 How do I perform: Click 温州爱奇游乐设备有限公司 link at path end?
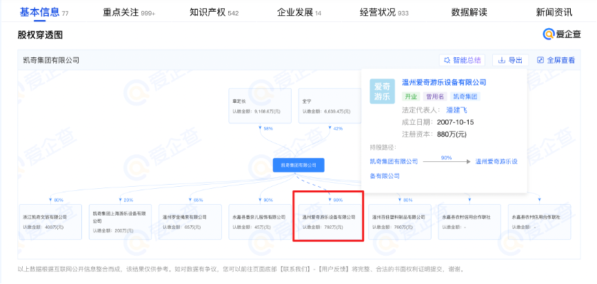pyautogui.click(x=496, y=161)
